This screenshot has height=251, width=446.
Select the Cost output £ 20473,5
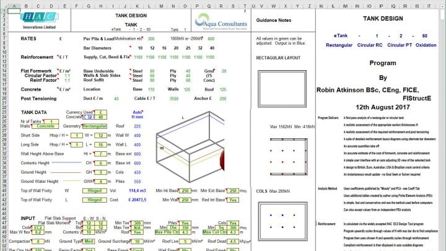[137, 200]
